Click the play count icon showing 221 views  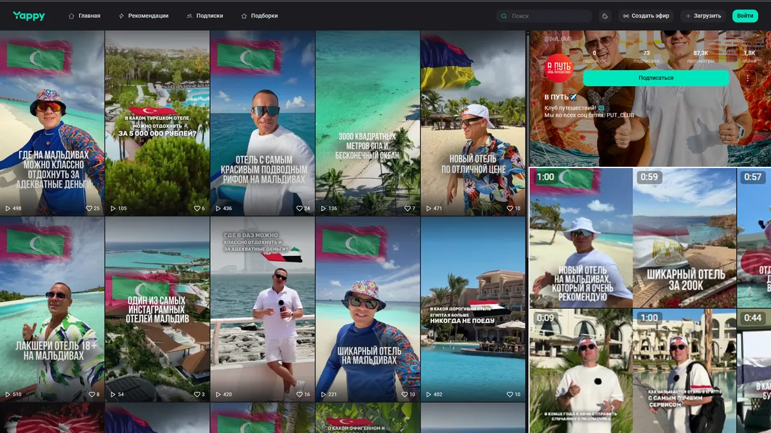(x=323, y=395)
